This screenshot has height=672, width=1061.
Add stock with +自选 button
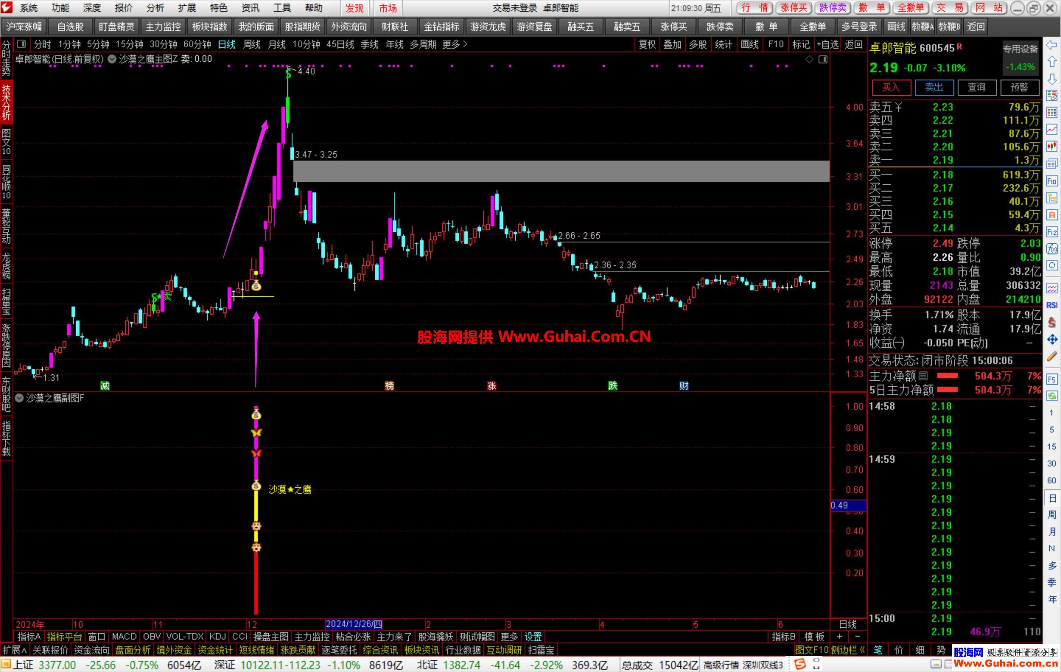(x=828, y=44)
